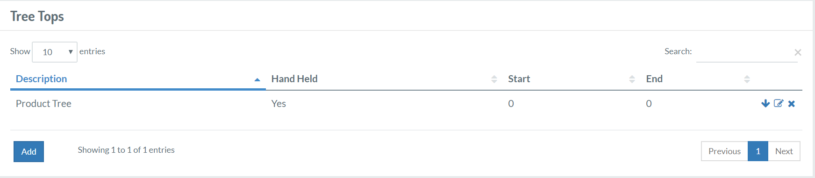The height and width of the screenshot is (178, 815).
Task: Go to the Previous page
Action: click(724, 151)
